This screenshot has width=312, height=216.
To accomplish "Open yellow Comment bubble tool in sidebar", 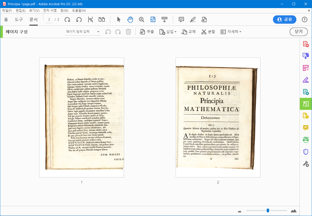I will click(x=306, y=128).
